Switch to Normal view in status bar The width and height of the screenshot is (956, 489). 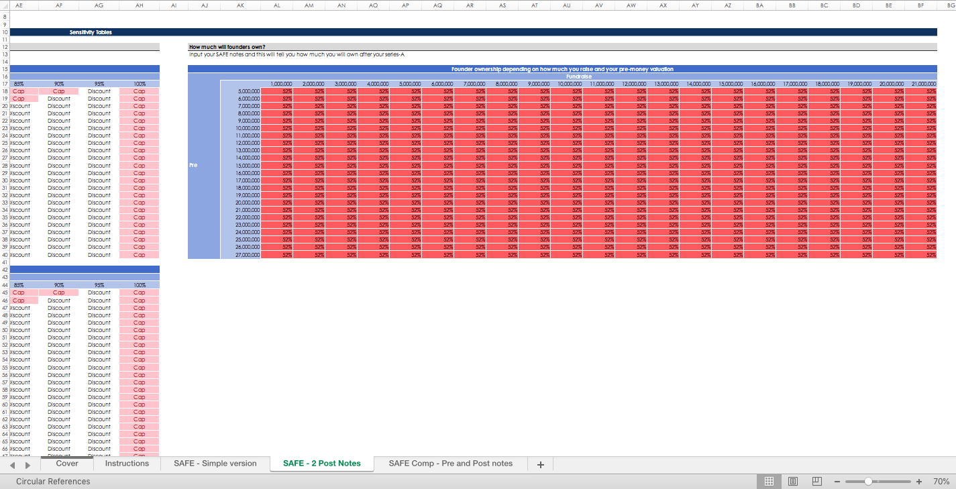769,481
